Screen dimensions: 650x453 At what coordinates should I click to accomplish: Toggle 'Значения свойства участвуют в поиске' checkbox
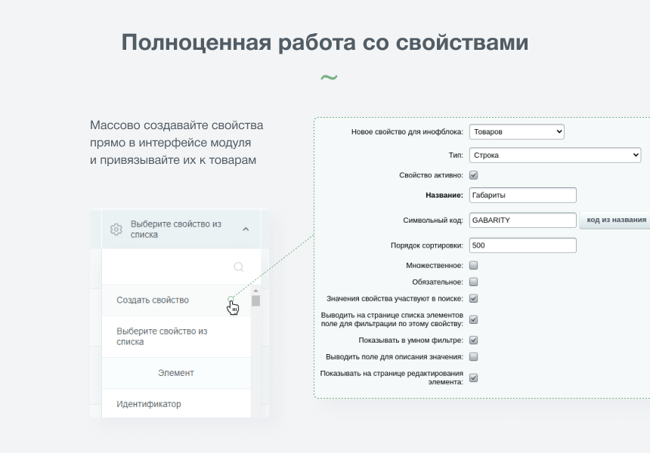[474, 298]
